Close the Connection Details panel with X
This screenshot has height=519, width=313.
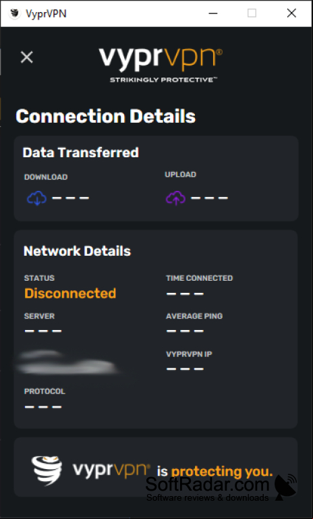click(x=27, y=57)
